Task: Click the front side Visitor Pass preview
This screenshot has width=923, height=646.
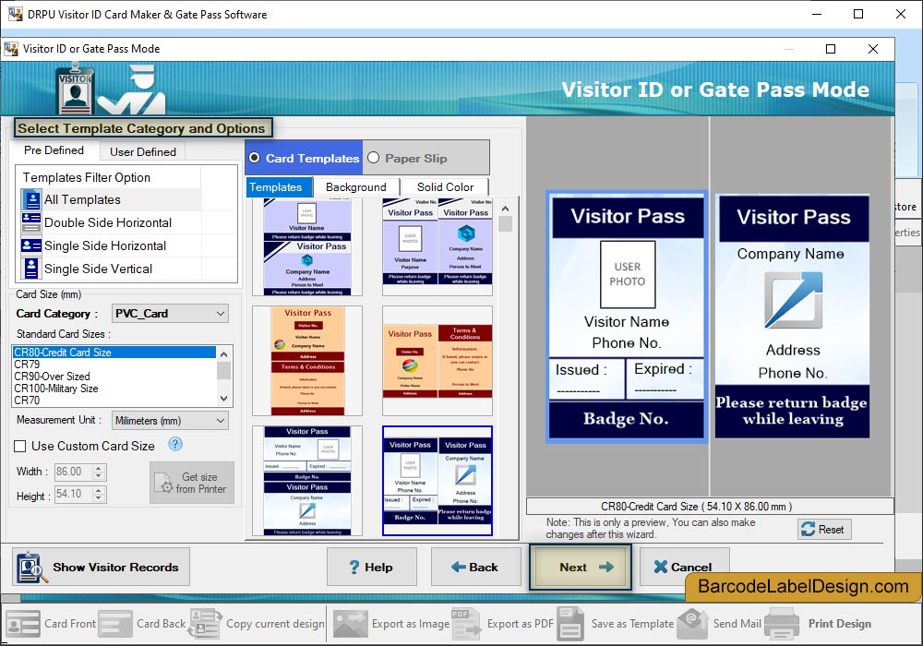Action: coord(627,317)
